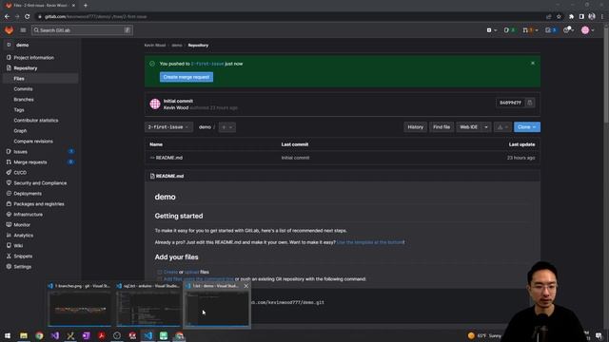Click the Settings gear icon in sidebar
This screenshot has width=609, height=342.
pyautogui.click(x=9, y=266)
